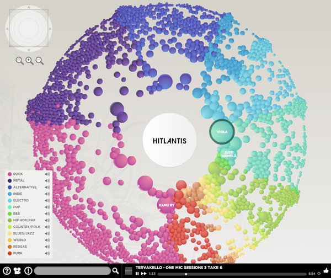The height and width of the screenshot is (278, 331).
Task: Click the search input field
Action: 72,271
